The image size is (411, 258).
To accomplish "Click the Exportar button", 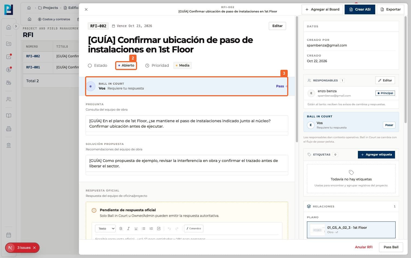I will (390, 9).
